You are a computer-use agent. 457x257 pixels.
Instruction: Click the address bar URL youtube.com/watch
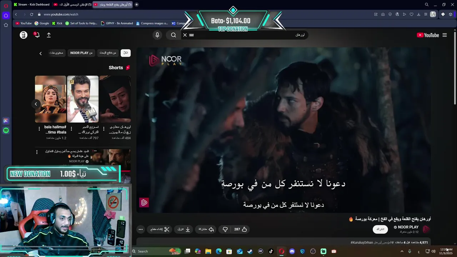[61, 14]
